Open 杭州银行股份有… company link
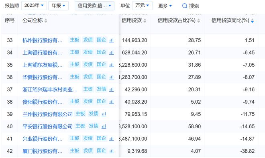This screenshot has width=265, height=158. [x=43, y=40]
